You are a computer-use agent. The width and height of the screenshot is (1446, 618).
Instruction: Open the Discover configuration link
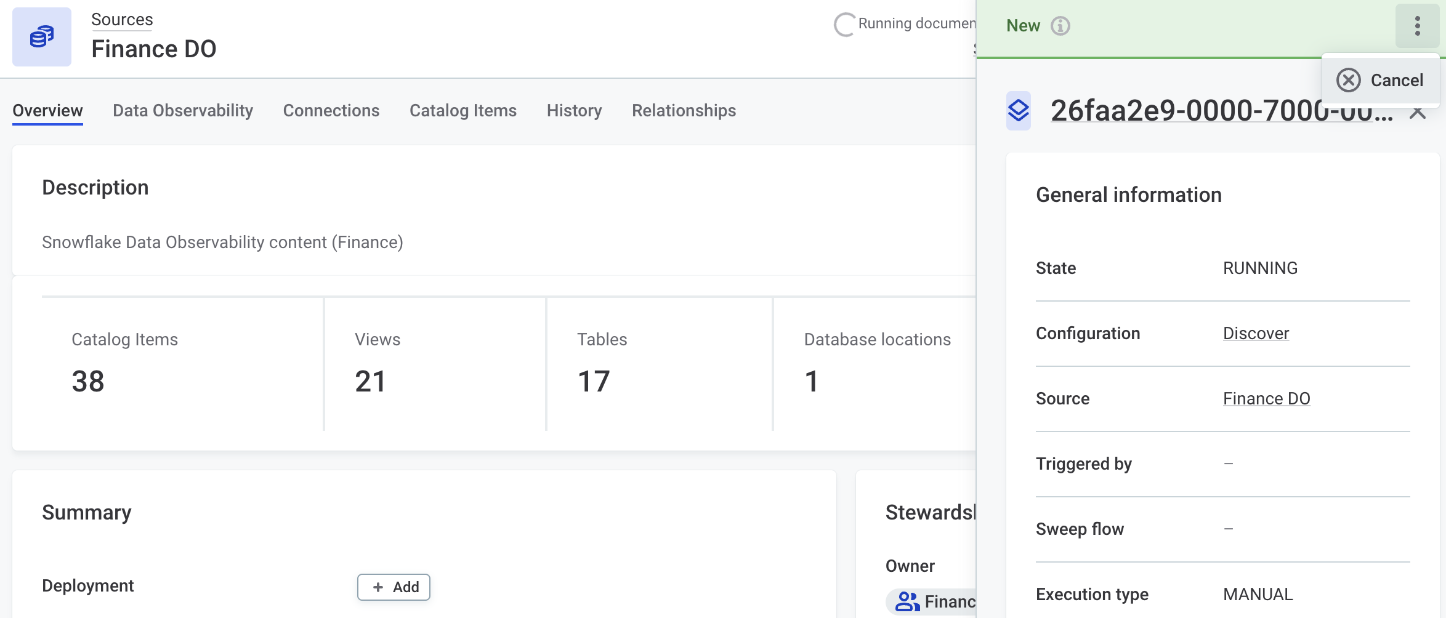click(x=1256, y=333)
